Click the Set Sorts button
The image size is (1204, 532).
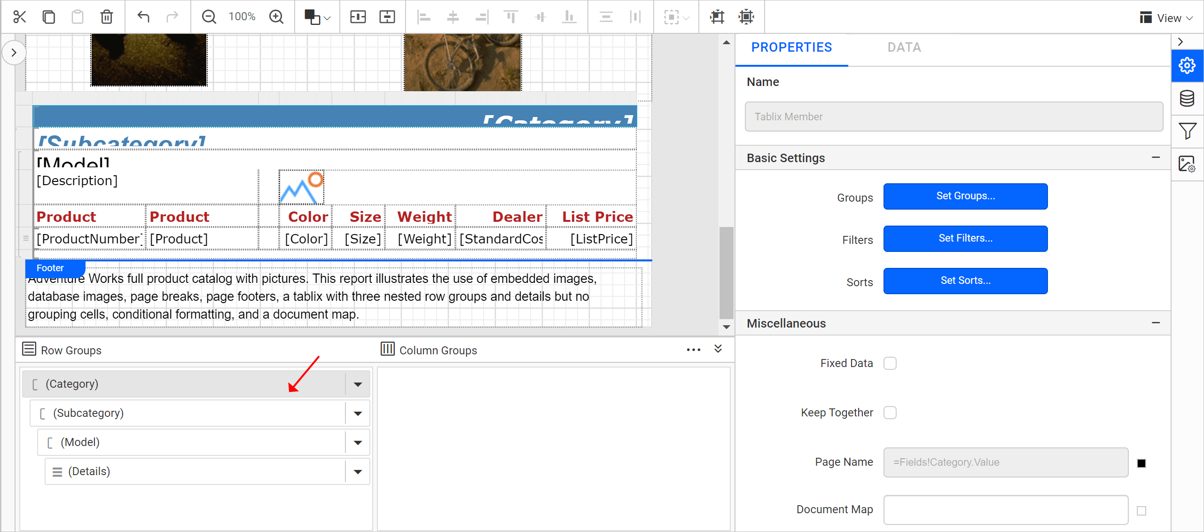pos(965,281)
